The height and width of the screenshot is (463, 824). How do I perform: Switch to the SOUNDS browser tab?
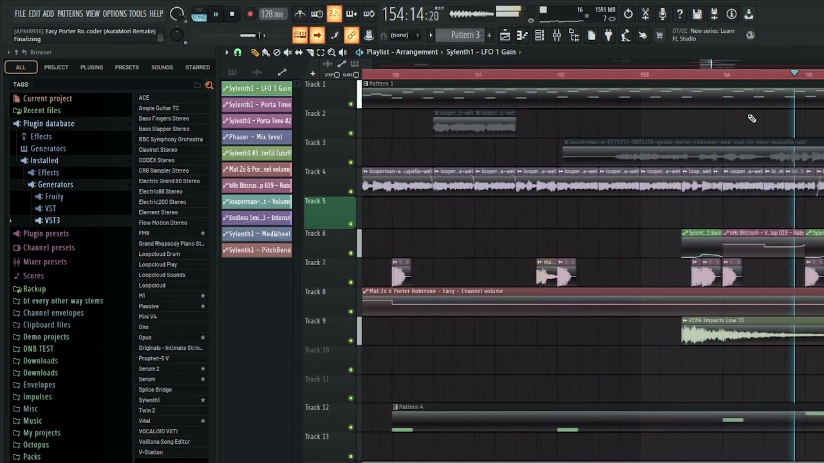tap(162, 67)
